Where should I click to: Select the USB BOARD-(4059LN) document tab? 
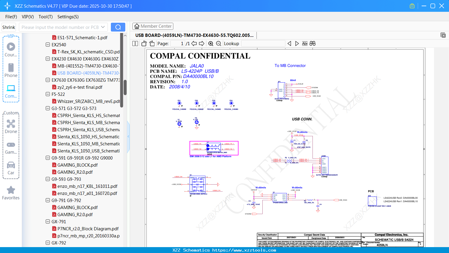pos(194,35)
